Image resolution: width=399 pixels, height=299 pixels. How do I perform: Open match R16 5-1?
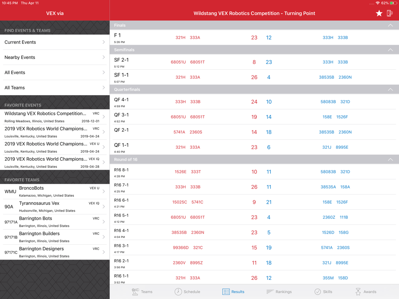coord(254,217)
